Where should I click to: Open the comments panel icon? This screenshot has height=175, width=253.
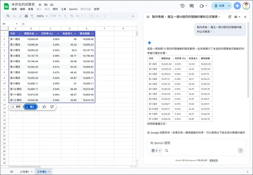tap(191, 6)
